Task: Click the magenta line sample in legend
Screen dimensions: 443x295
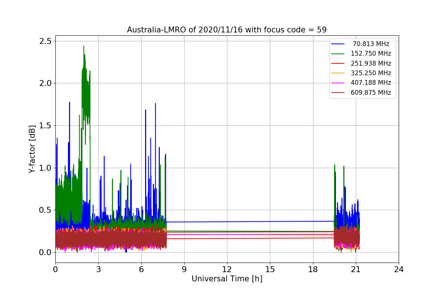Action: pos(338,83)
